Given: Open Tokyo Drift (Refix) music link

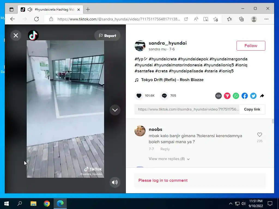Looking at the screenshot, I should (172, 80).
